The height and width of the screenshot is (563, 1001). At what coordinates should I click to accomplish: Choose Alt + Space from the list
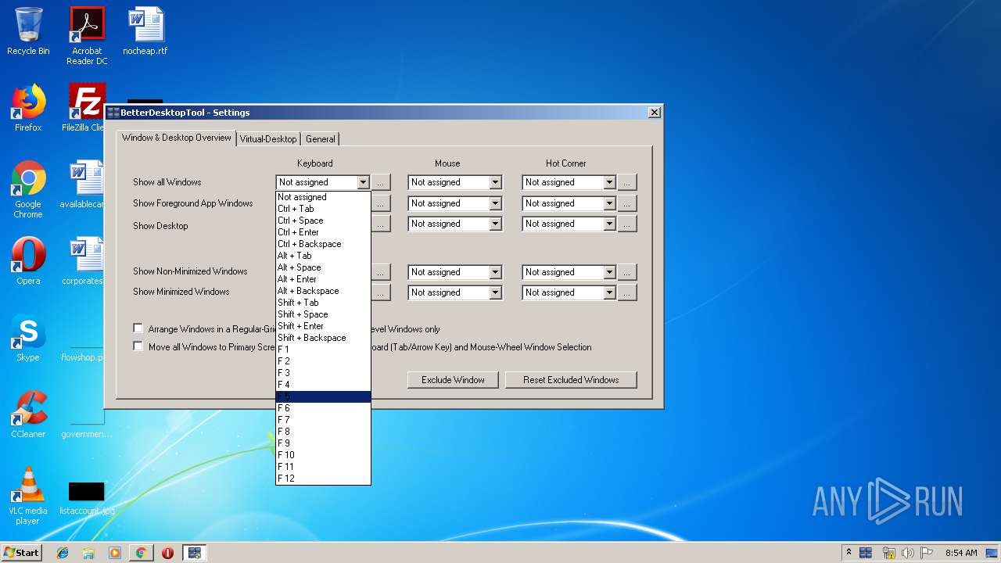(x=323, y=267)
